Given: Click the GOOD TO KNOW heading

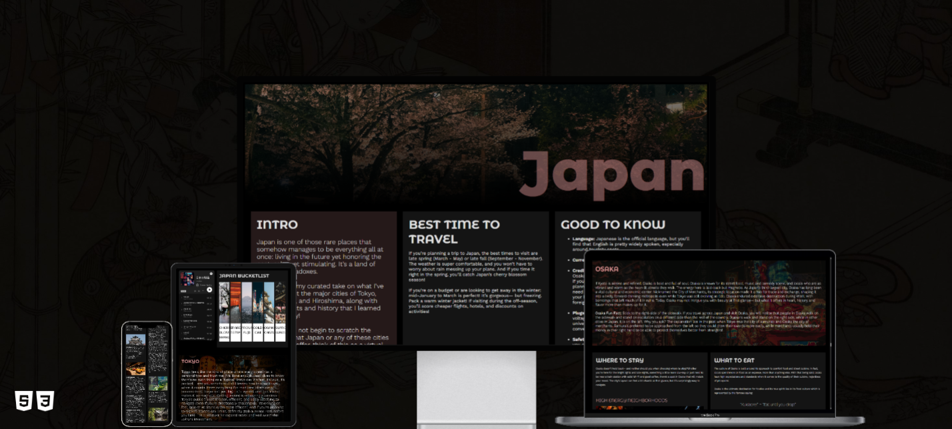Looking at the screenshot, I should [x=613, y=224].
